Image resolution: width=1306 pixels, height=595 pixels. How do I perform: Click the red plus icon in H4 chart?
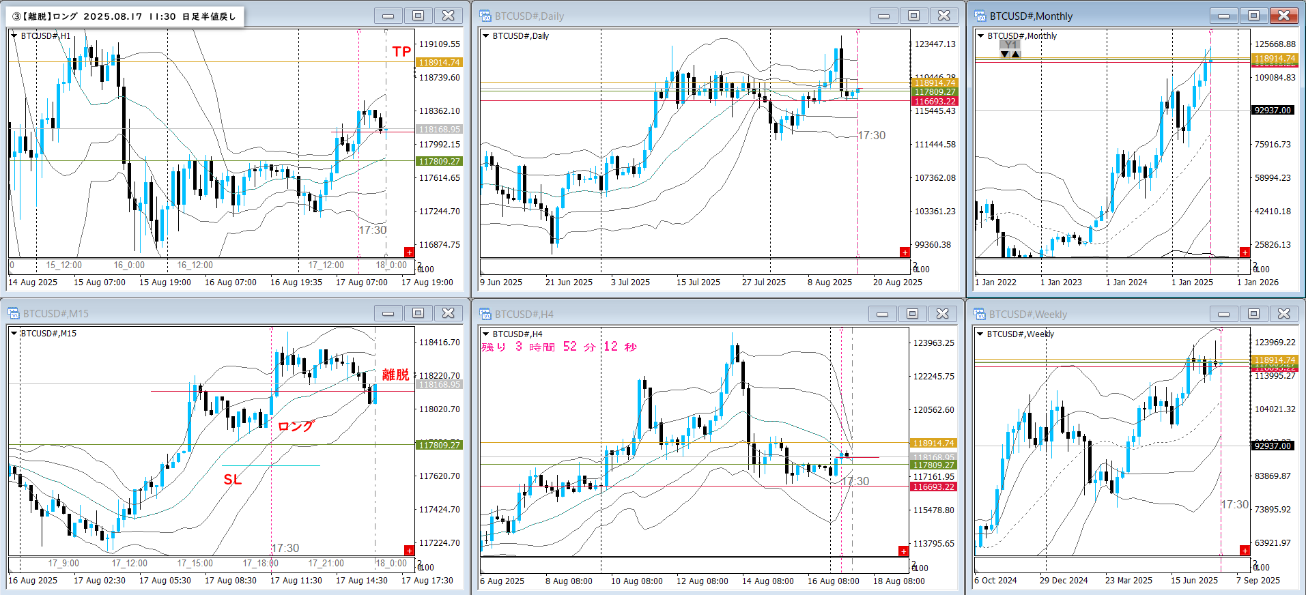click(903, 551)
